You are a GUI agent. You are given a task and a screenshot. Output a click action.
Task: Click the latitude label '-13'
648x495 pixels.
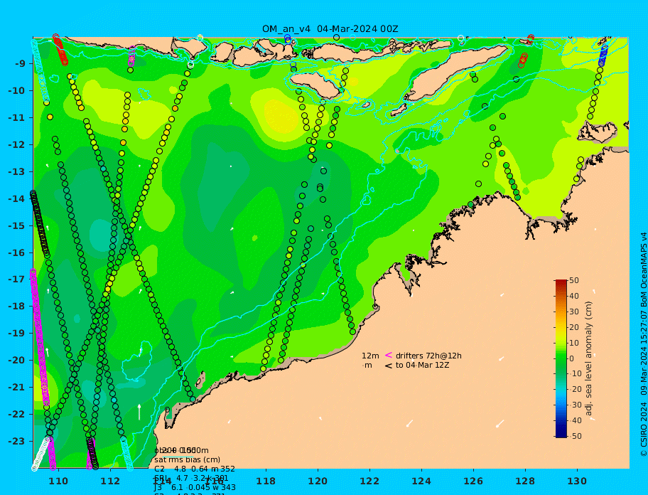16,171
